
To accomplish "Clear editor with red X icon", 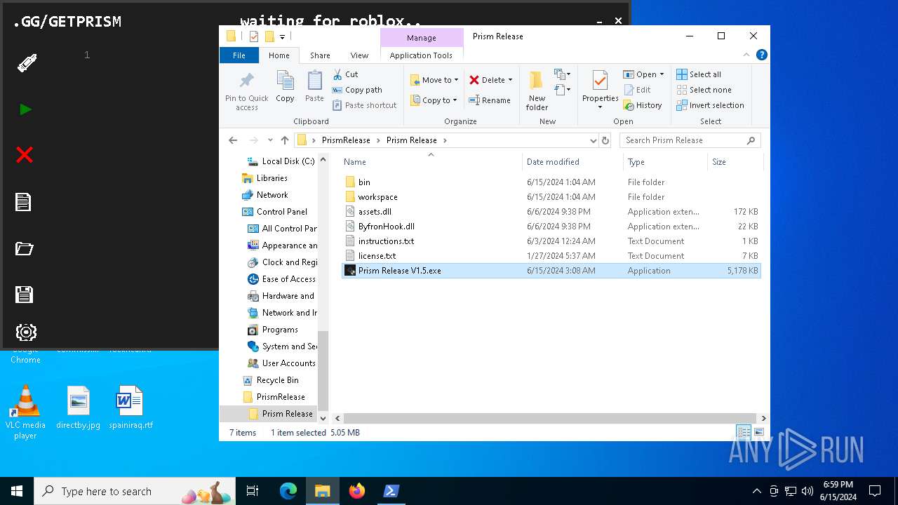I will pos(25,155).
